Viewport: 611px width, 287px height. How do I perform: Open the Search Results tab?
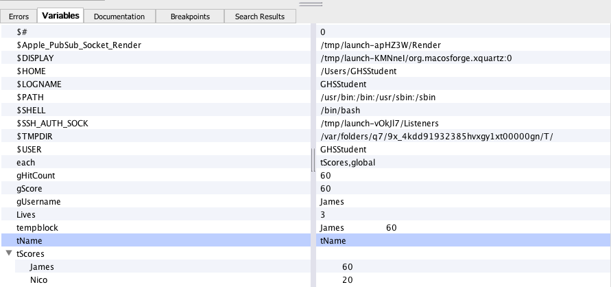coord(261,16)
